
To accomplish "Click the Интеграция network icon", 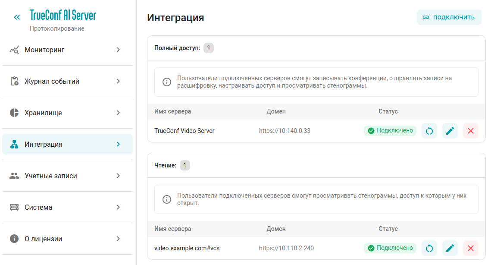I will click(14, 144).
